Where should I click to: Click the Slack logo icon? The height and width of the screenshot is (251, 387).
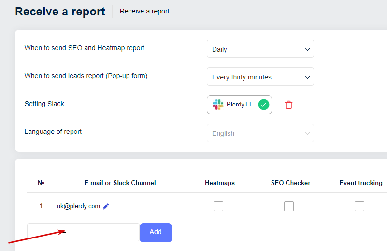(x=218, y=105)
